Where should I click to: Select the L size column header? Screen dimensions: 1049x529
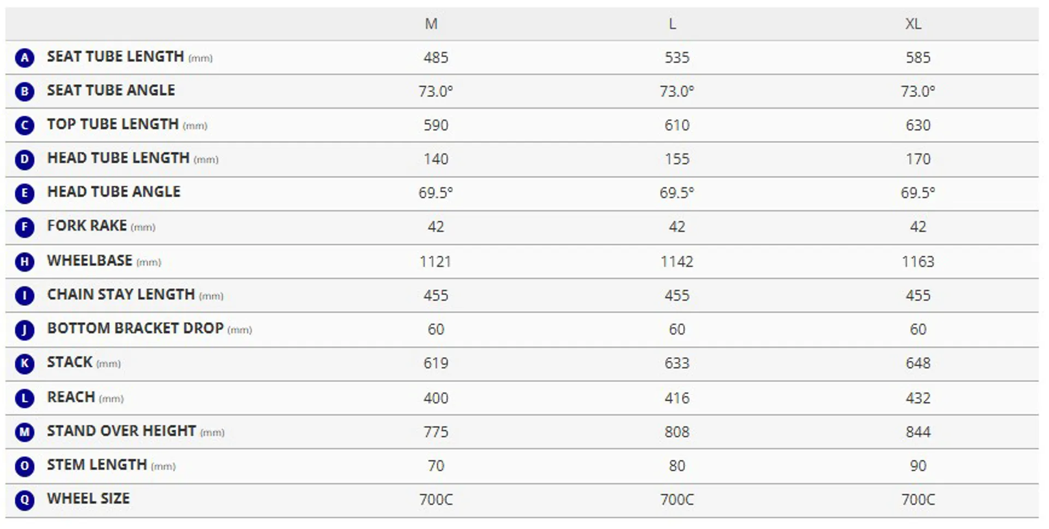pos(673,24)
